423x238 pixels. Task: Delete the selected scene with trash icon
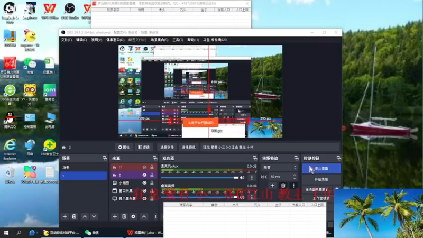coord(74,216)
